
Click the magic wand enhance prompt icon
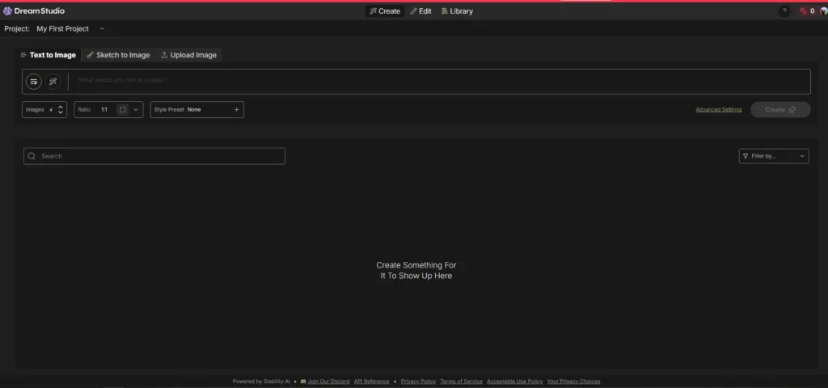click(53, 82)
